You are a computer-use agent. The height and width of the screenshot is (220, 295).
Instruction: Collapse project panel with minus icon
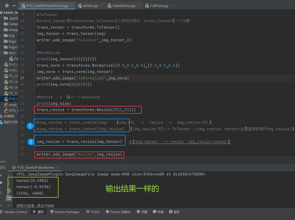tap(14, 5)
